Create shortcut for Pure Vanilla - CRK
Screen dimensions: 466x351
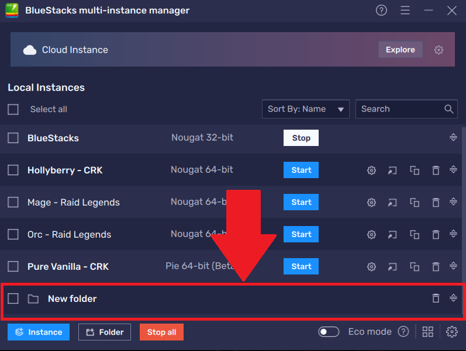(392, 266)
